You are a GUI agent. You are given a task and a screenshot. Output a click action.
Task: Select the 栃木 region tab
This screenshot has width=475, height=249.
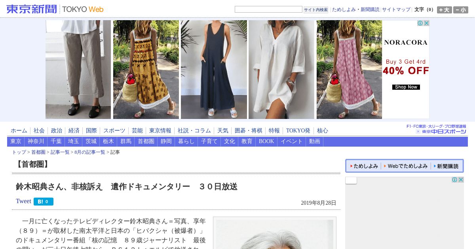108,141
